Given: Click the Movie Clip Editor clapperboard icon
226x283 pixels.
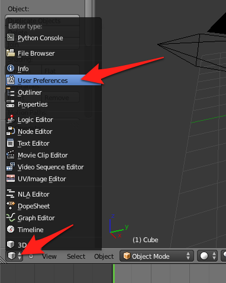Looking at the screenshot, I should click(11, 155).
